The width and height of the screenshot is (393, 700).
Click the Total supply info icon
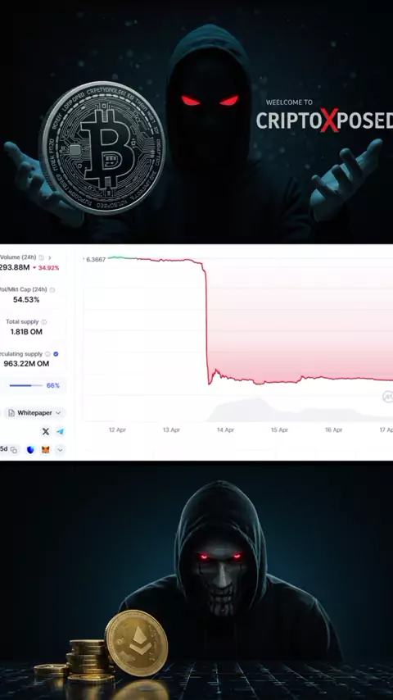pyautogui.click(x=43, y=322)
